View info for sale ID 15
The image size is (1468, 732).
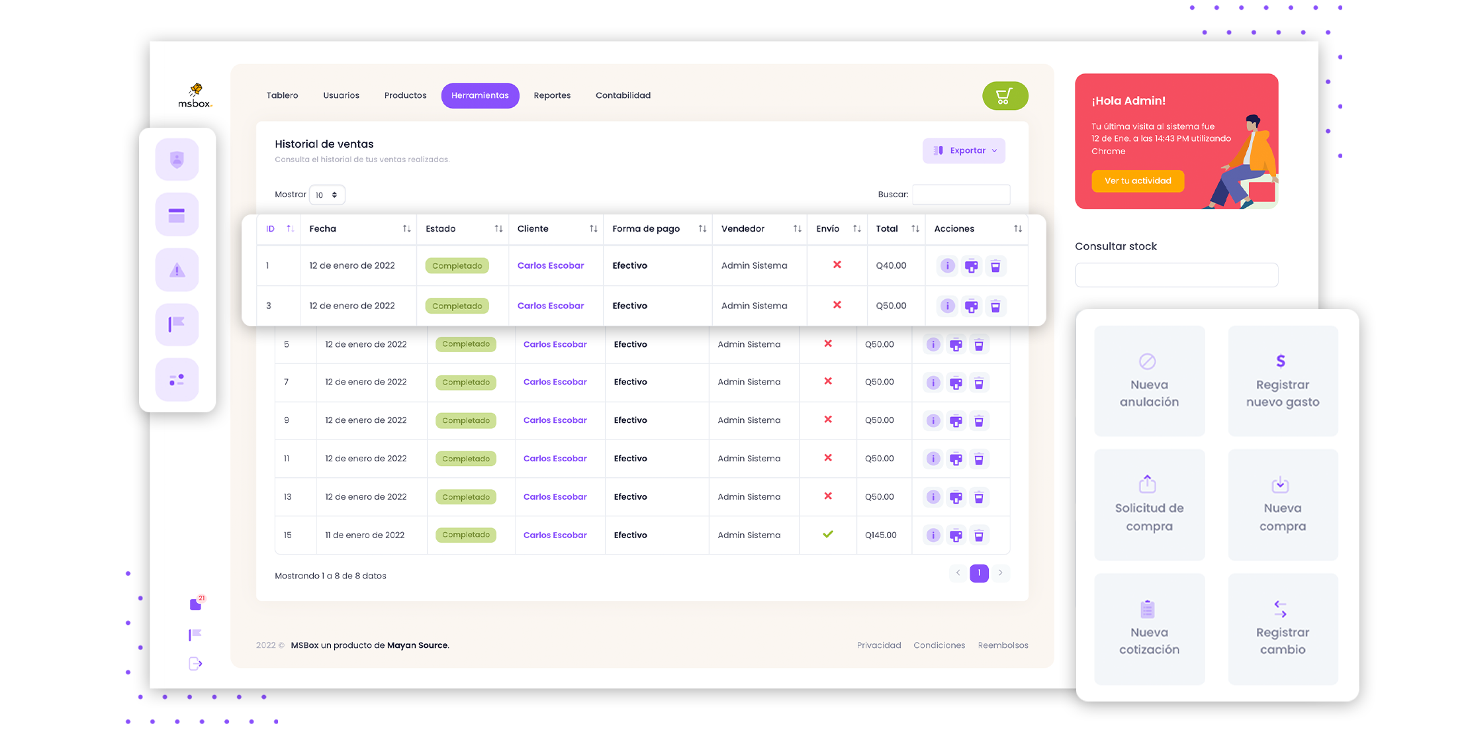(x=933, y=535)
